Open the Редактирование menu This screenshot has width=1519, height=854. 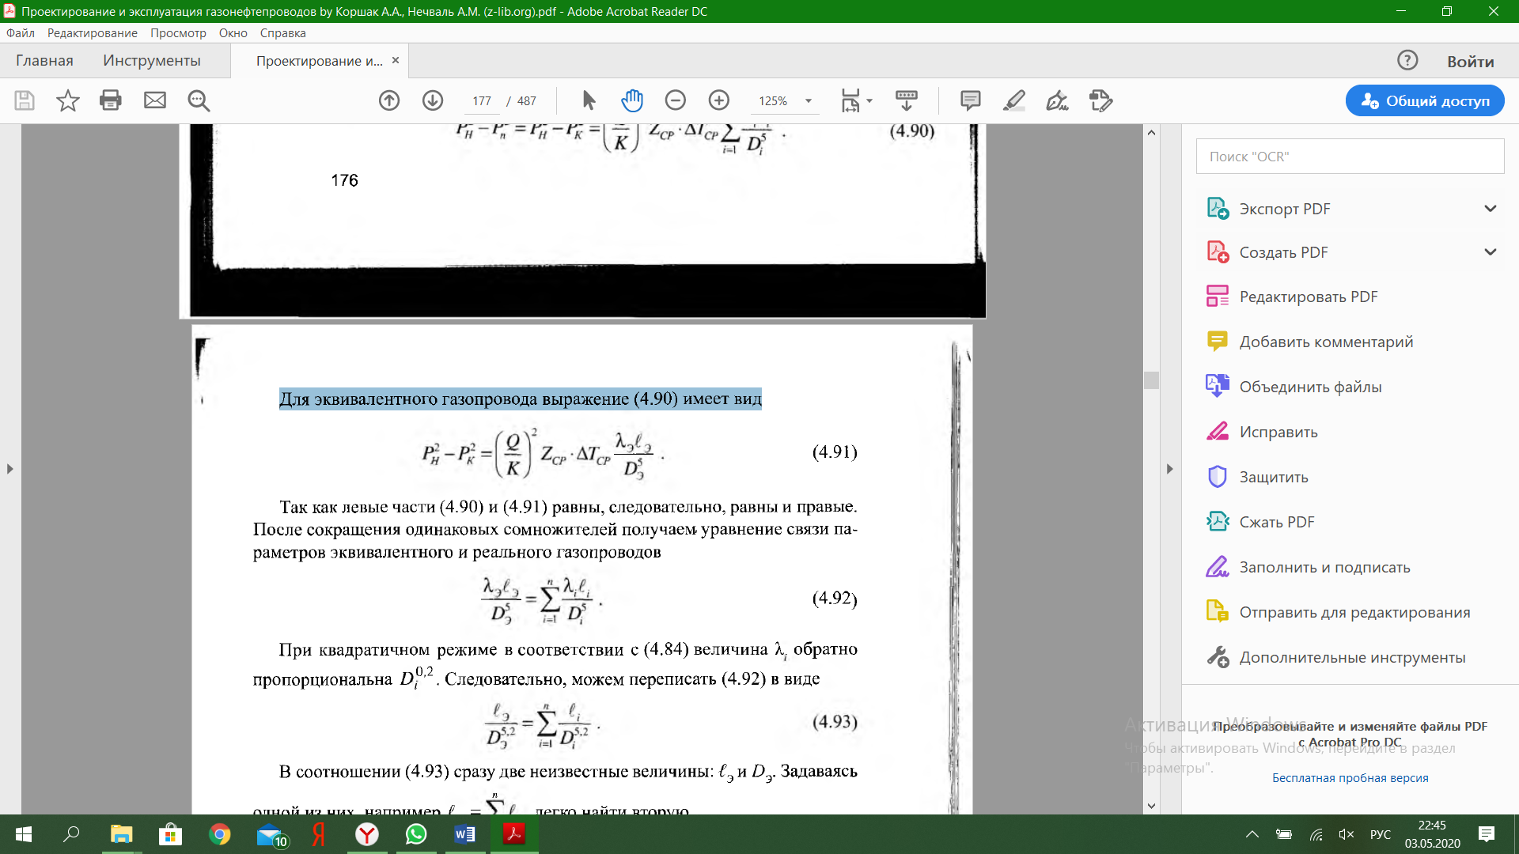click(92, 33)
